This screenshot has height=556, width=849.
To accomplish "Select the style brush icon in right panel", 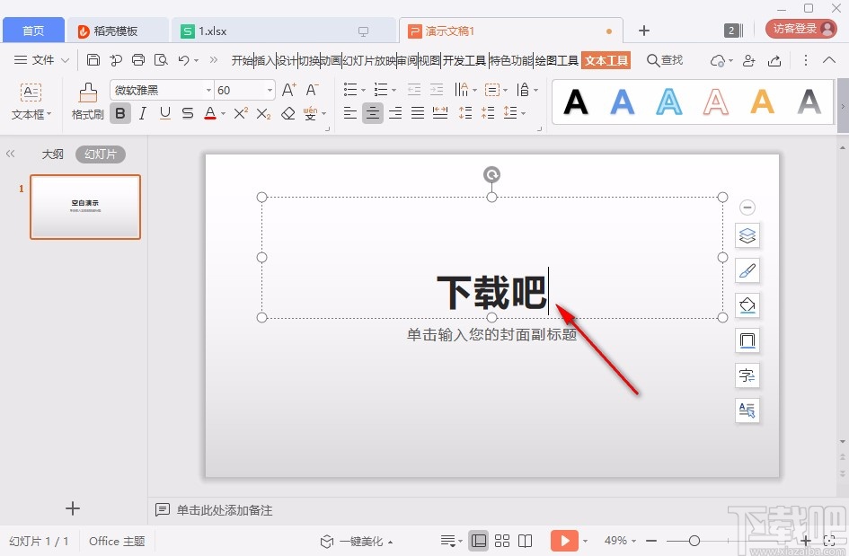I will tap(747, 270).
